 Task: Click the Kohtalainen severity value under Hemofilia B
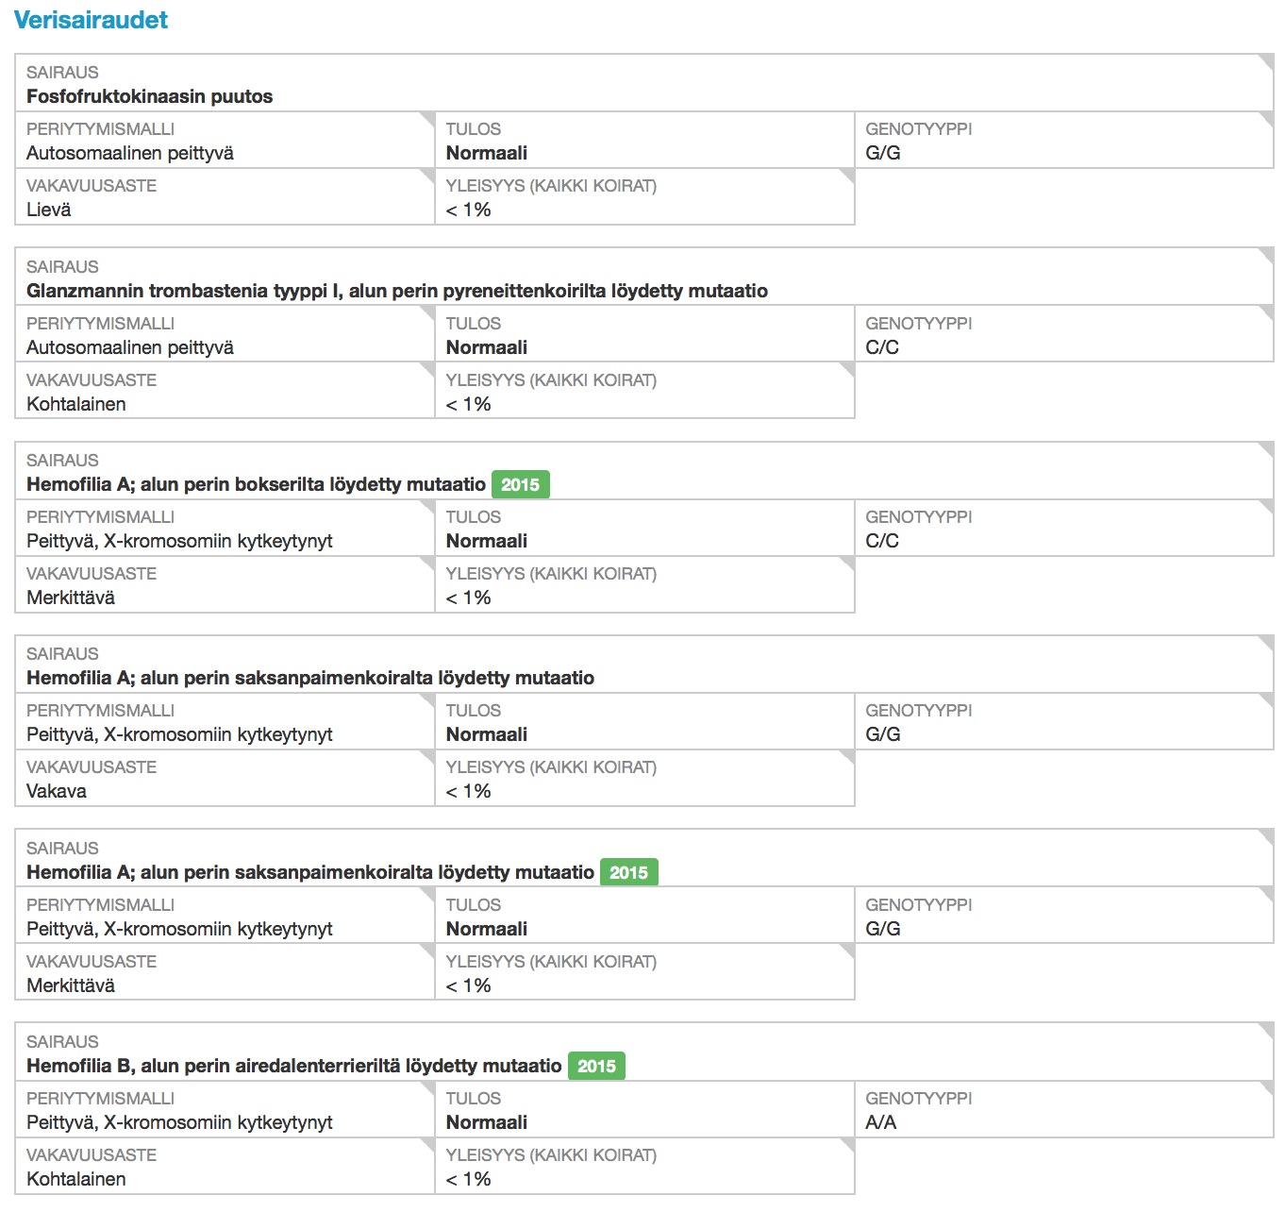point(75,1179)
